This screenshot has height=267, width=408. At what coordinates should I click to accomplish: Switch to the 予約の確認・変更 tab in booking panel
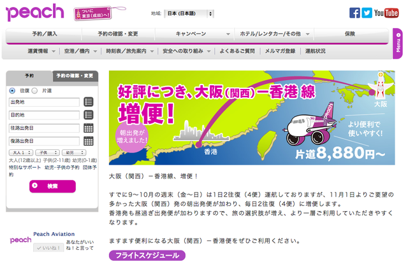[x=75, y=76]
